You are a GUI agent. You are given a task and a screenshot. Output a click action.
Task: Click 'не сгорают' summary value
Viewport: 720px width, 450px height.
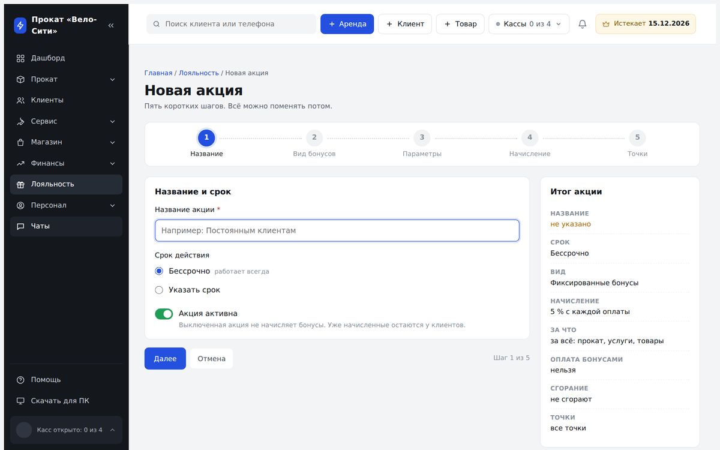click(571, 400)
